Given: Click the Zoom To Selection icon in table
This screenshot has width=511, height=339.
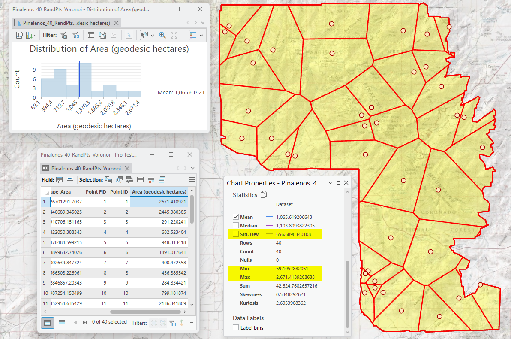Looking at the screenshot, I should coord(119,180).
